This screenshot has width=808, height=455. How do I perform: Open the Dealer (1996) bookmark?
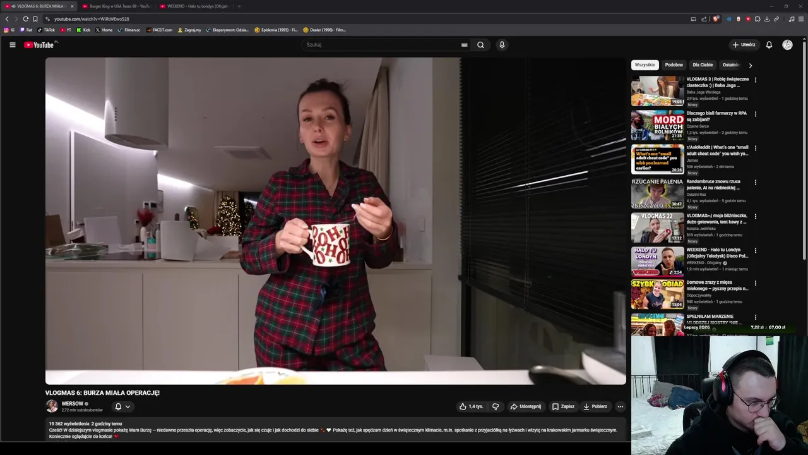324,30
